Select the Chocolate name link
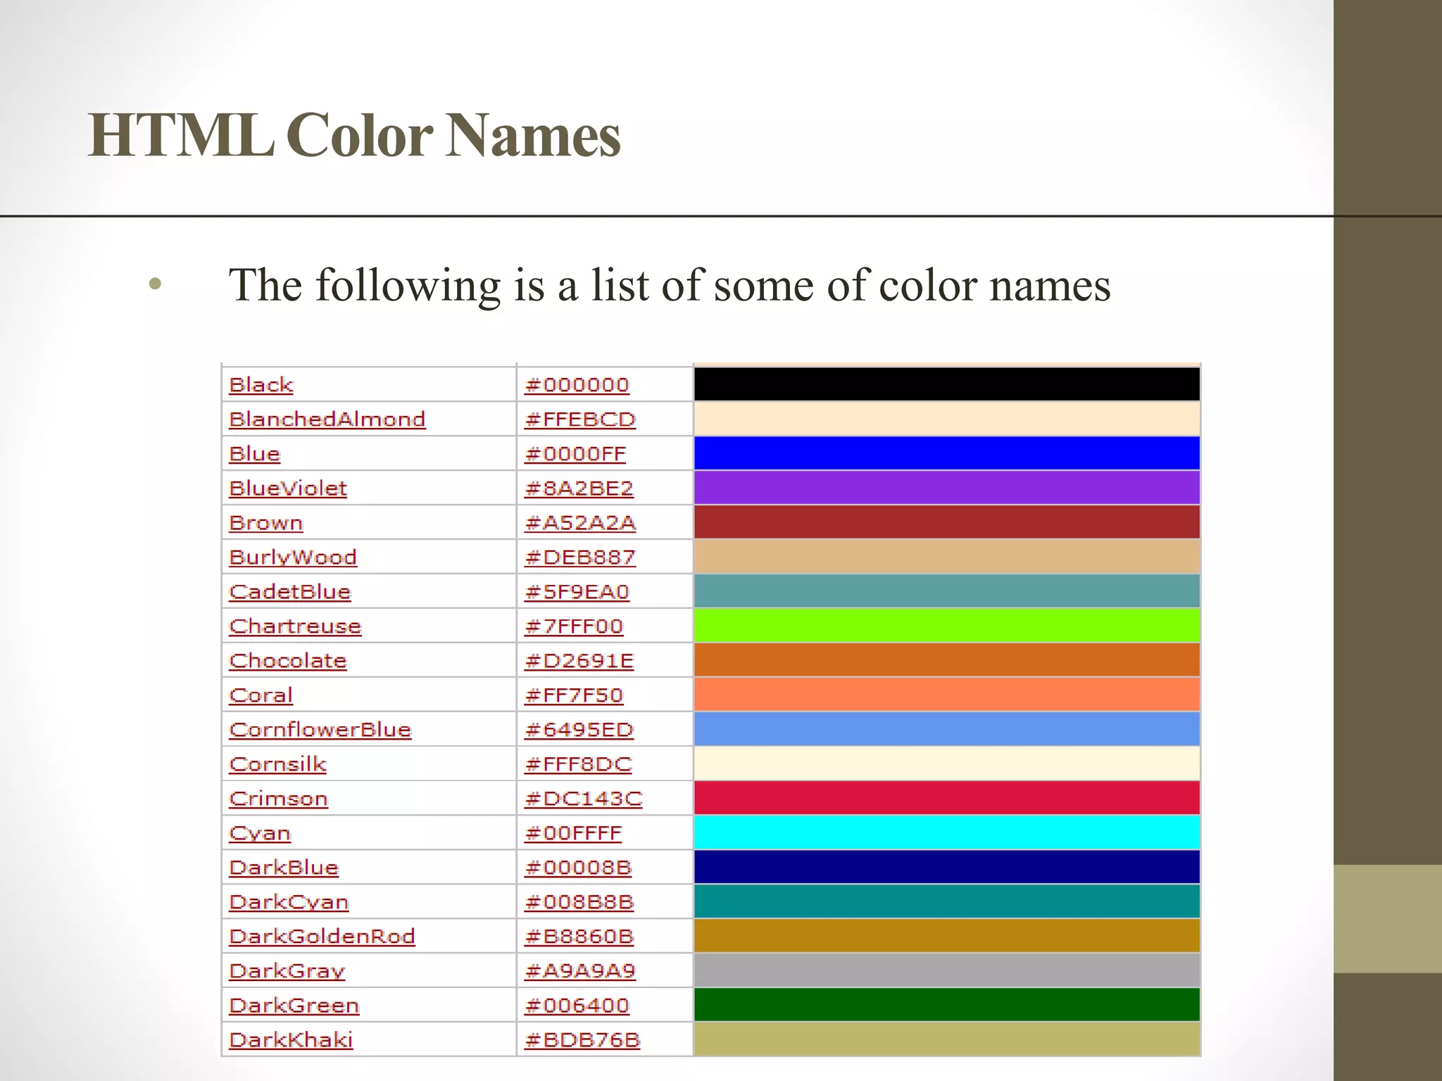The image size is (1442, 1081). click(288, 661)
